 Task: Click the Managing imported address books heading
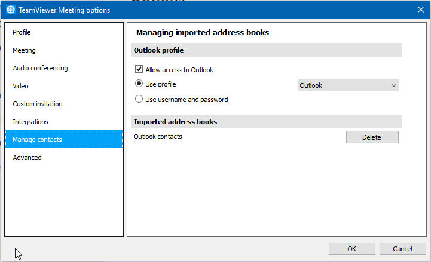(203, 33)
